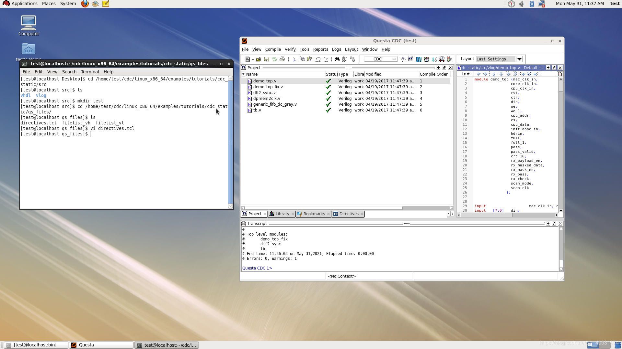Image resolution: width=622 pixels, height=349 pixels.
Task: Select the Reports menu in Questa CDC
Action: 320,49
